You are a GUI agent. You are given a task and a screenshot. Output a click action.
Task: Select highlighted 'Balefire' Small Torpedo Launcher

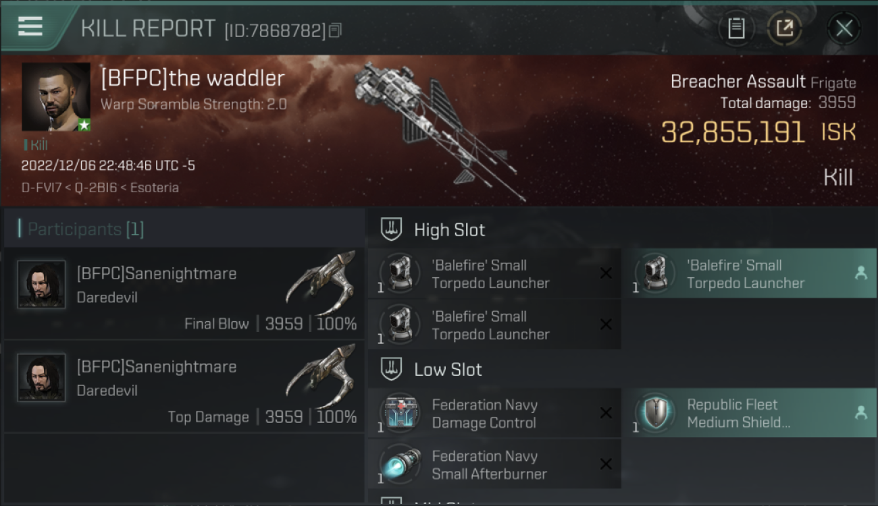tap(749, 274)
